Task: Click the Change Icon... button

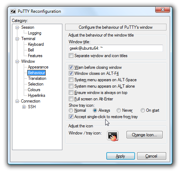Action: (x=145, y=135)
